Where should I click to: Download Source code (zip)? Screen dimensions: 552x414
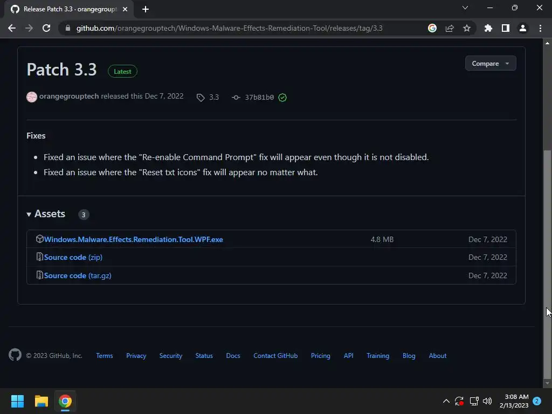[73, 257]
